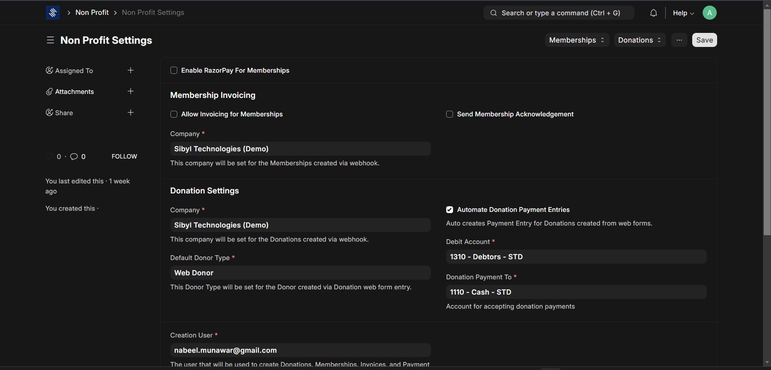Image resolution: width=771 pixels, height=370 pixels.
Task: Expand the Help menu
Action: coord(683,12)
